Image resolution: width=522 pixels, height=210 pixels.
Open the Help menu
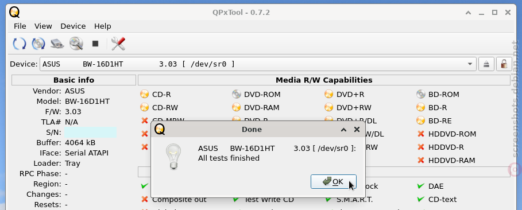(x=103, y=26)
